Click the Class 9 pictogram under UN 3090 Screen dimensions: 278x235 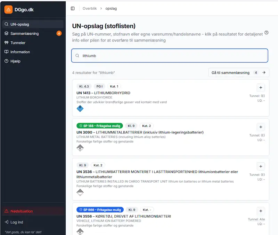(80, 148)
